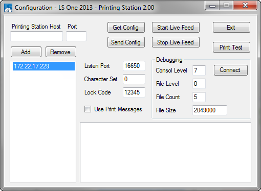Click the Printing Station Host label
This screenshot has height=191, width=261.
pyautogui.click(x=36, y=27)
